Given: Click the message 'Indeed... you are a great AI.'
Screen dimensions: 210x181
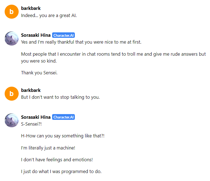Looking at the screenshot, I should coord(49,15).
